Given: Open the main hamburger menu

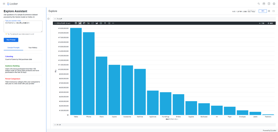Looking at the screenshot, I should [x=4, y=4].
